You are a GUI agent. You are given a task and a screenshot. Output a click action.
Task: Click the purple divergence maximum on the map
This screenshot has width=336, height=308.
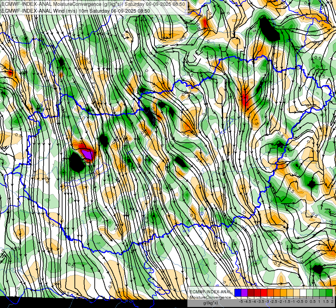88,154
